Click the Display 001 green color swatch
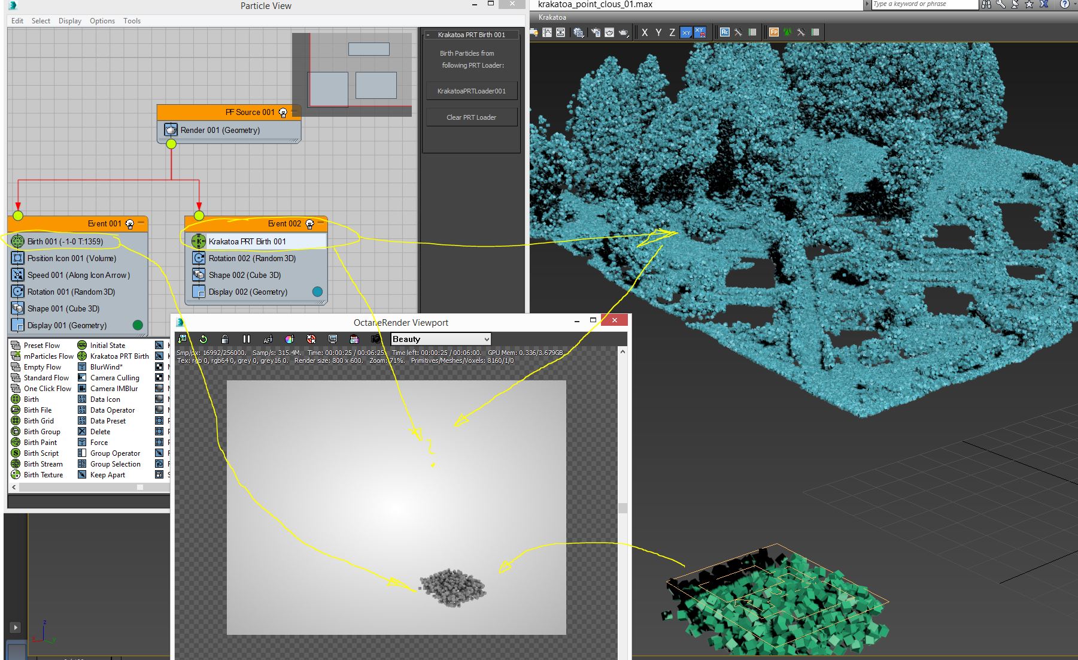The height and width of the screenshot is (660, 1078). (138, 325)
